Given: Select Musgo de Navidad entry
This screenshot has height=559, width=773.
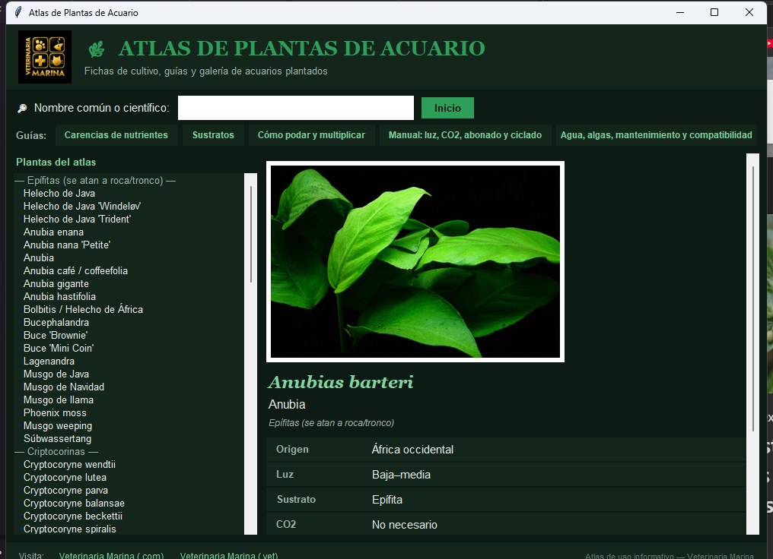Looking at the screenshot, I should click(x=64, y=387).
